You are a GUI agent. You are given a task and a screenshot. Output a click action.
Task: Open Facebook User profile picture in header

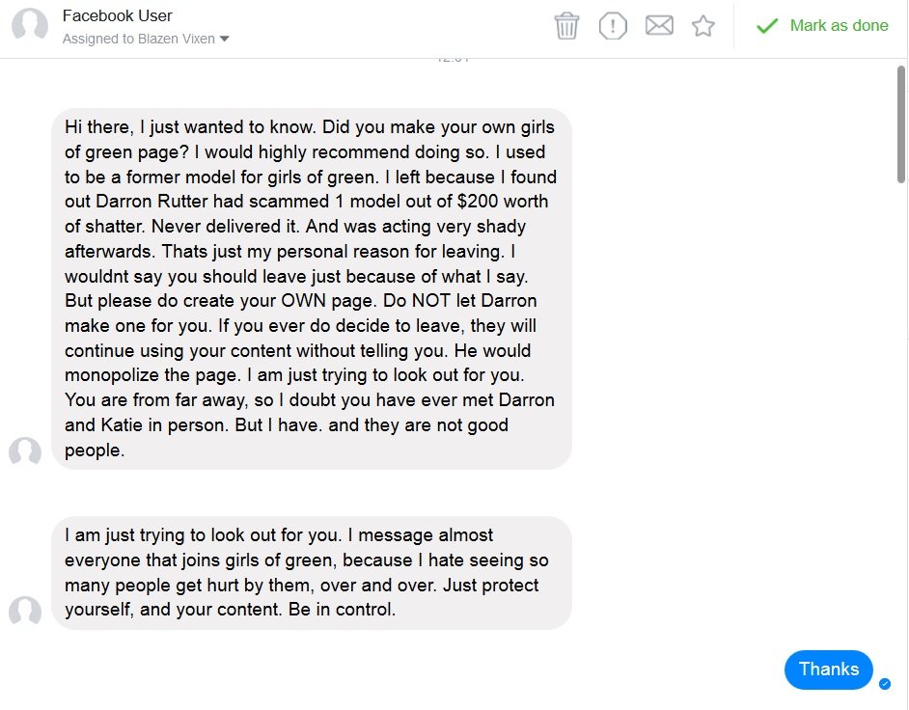coord(30,26)
